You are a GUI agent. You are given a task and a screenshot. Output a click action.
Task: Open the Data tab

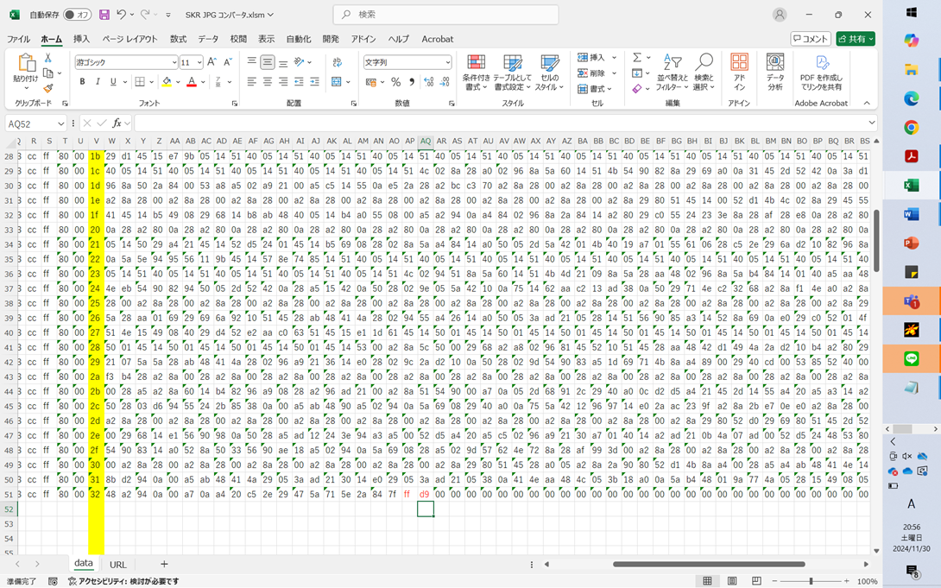click(208, 39)
